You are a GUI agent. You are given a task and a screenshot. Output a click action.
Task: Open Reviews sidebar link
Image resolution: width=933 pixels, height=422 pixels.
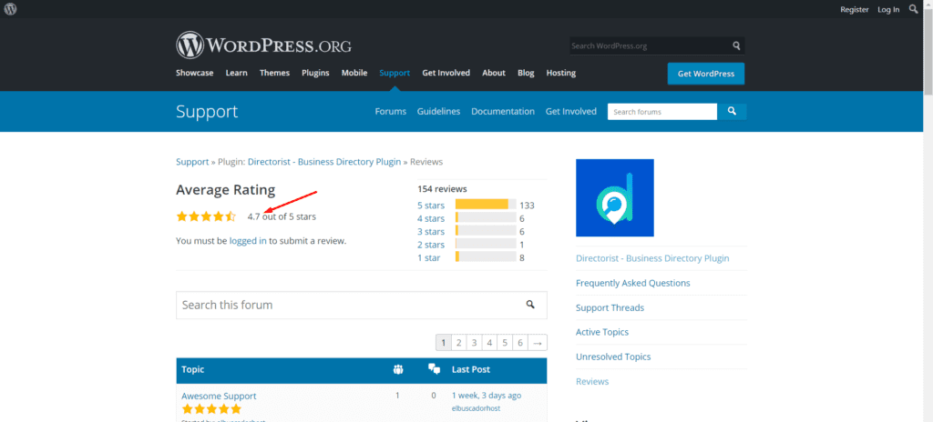592,382
